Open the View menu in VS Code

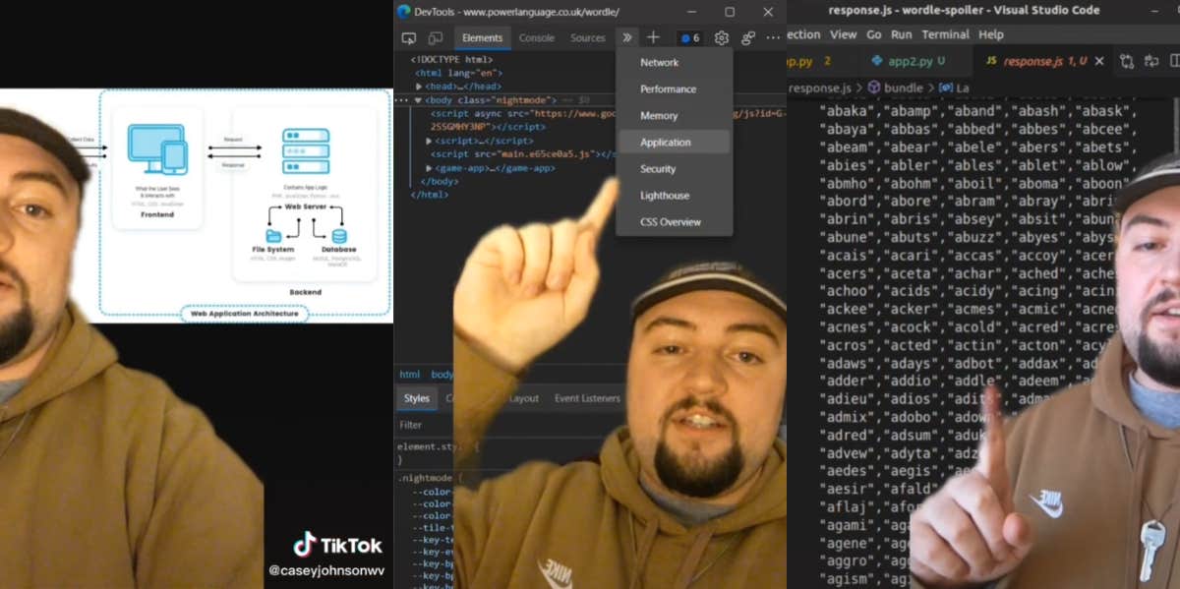tap(843, 33)
